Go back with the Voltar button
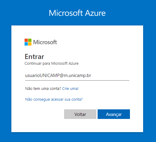Screen dimensions: 156x142 pyautogui.click(x=80, y=114)
